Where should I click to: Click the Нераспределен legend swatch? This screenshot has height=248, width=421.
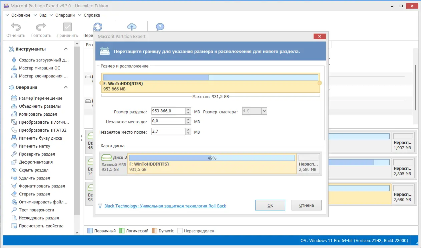[x=180, y=231]
